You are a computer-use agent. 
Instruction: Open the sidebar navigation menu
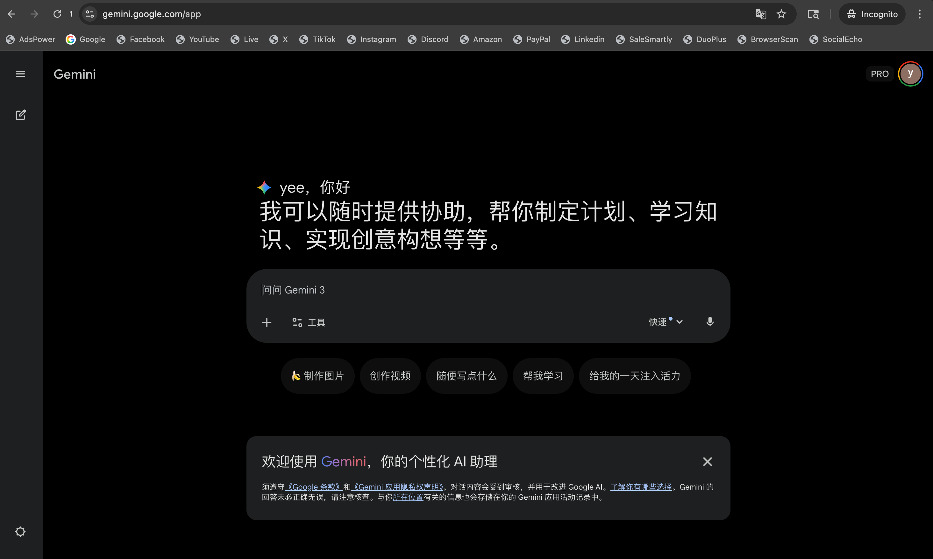pos(20,74)
